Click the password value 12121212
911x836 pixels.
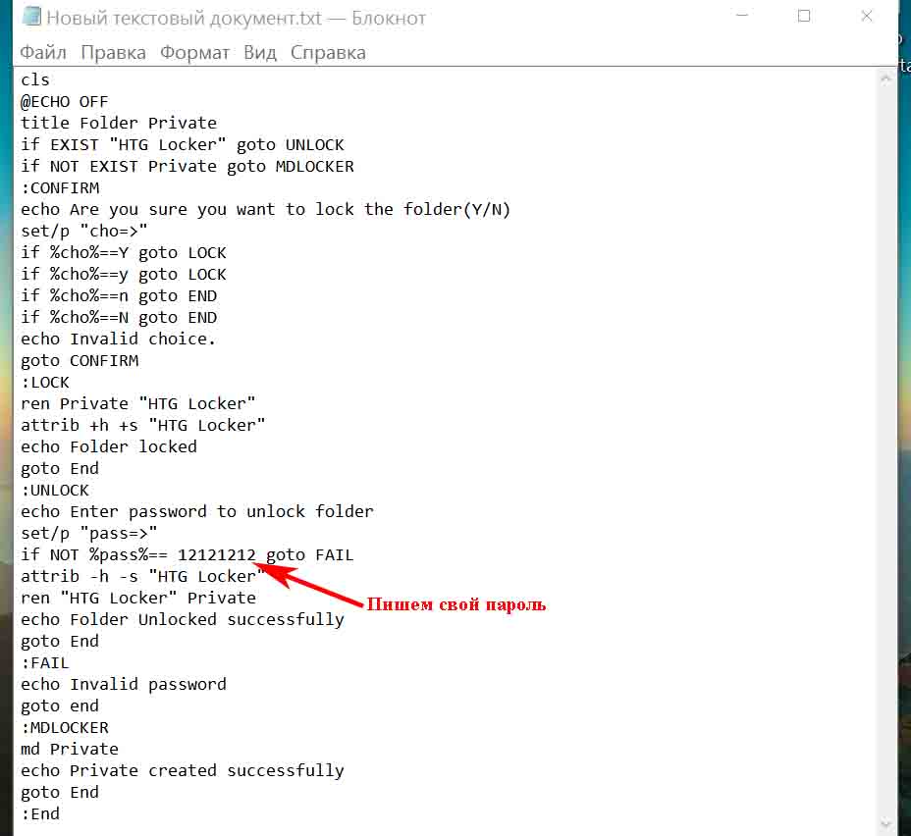point(217,555)
